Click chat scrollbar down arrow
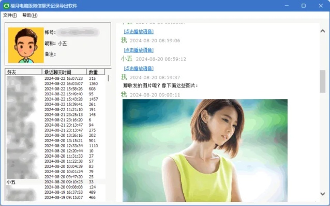The height and width of the screenshot is (206, 330). tap(323, 194)
